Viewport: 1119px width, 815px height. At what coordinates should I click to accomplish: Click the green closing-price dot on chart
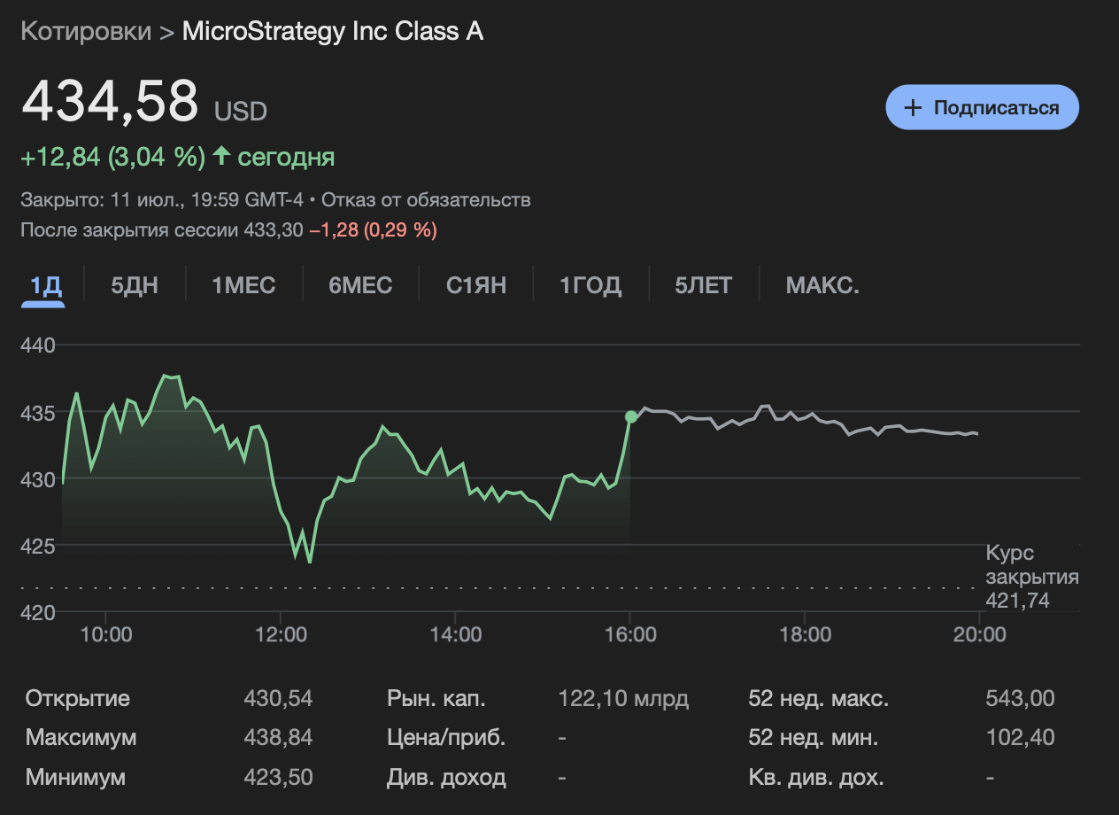point(630,416)
